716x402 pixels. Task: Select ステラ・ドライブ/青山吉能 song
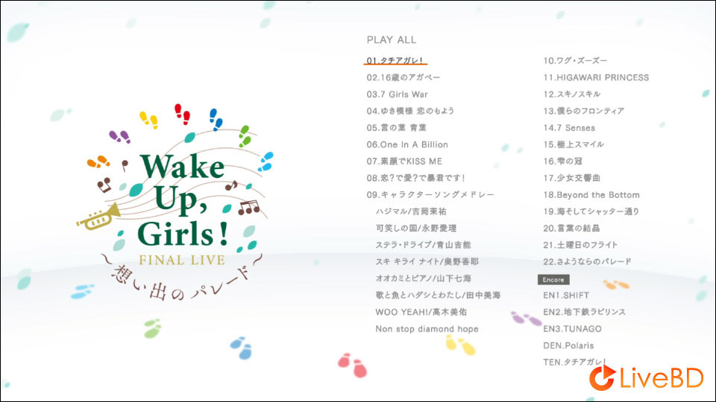423,245
